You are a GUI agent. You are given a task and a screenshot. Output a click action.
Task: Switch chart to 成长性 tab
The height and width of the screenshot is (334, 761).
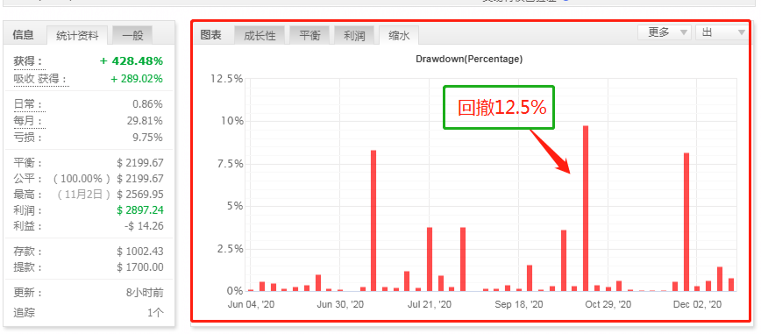(260, 35)
